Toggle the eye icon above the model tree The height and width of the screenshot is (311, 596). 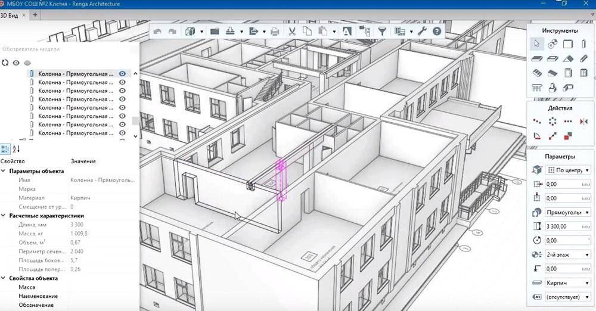[x=16, y=63]
